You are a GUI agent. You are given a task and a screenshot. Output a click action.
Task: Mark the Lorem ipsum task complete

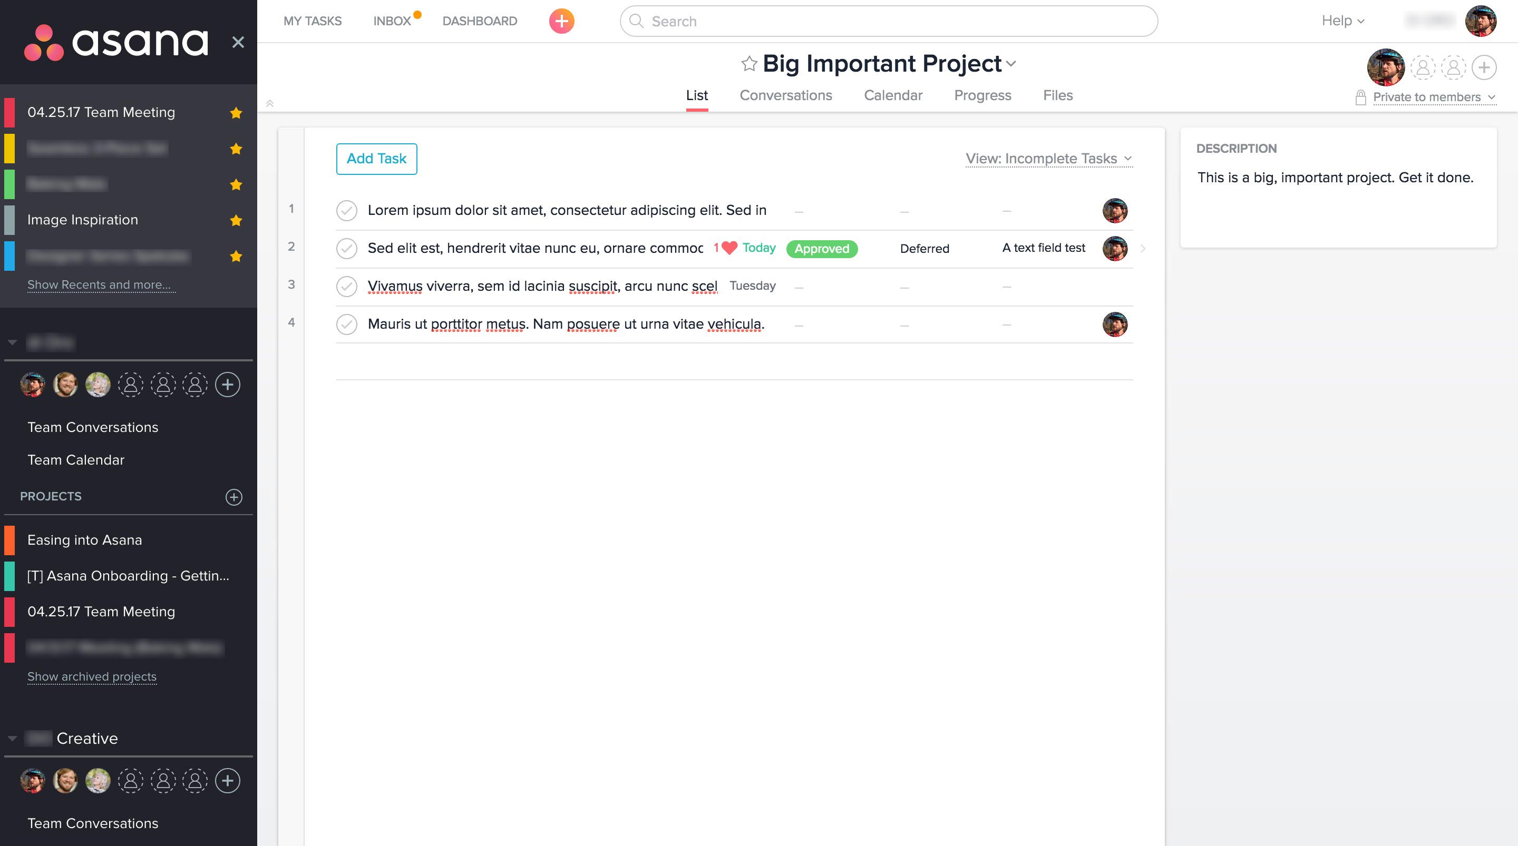[x=346, y=210]
